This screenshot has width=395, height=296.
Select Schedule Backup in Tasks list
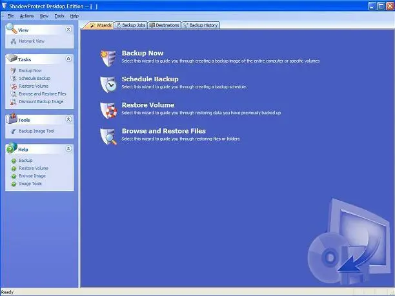[35, 79]
